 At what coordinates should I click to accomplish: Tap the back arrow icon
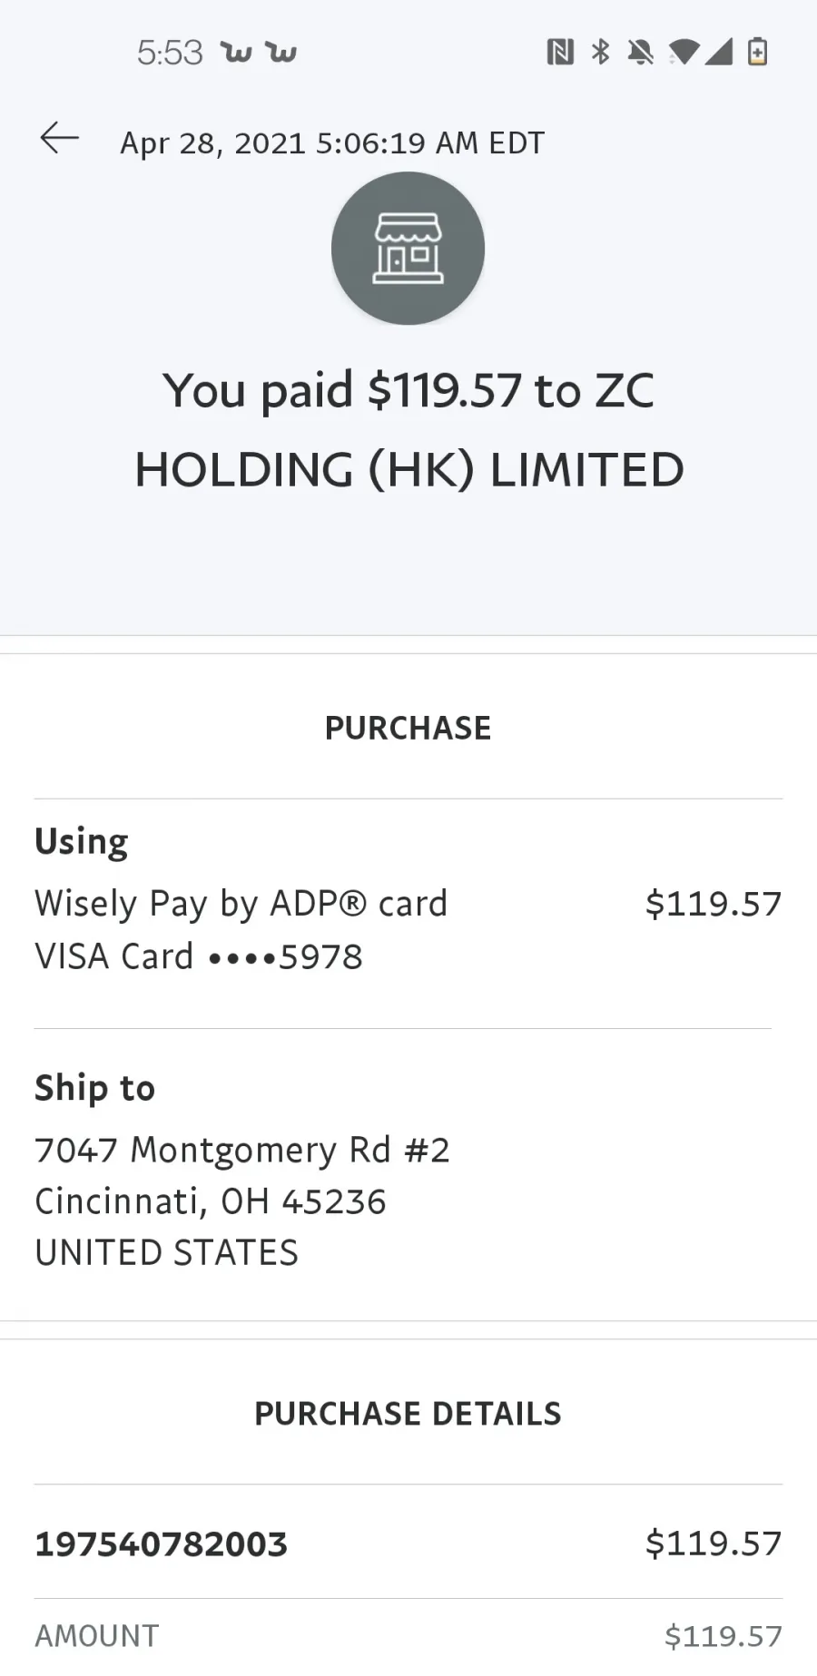coord(60,138)
